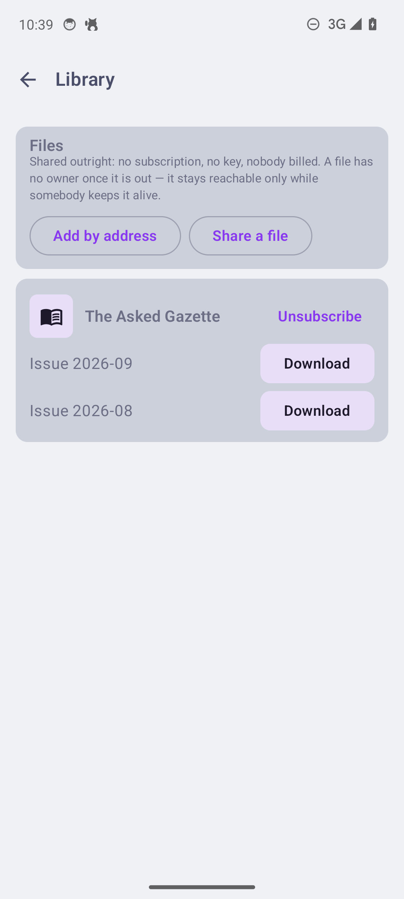
Task: Download Issue 2026-09
Action: 317,363
